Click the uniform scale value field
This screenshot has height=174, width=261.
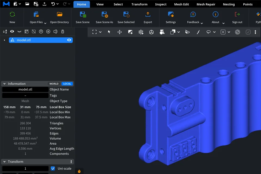[x=25, y=169]
